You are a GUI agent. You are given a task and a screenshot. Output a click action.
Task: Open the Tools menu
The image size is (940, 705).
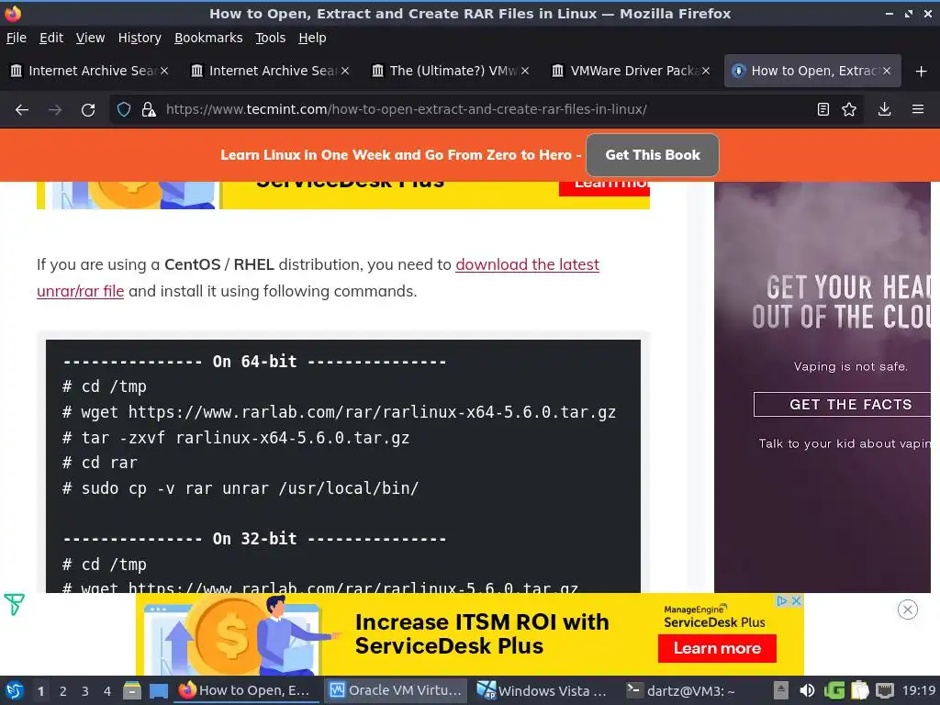pyautogui.click(x=271, y=38)
